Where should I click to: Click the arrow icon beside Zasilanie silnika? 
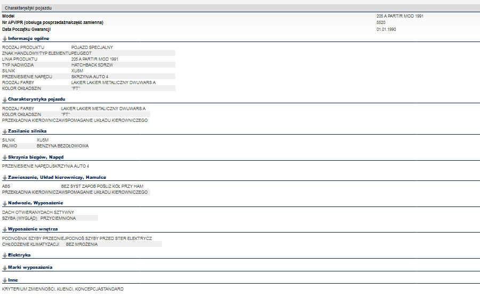click(5, 131)
